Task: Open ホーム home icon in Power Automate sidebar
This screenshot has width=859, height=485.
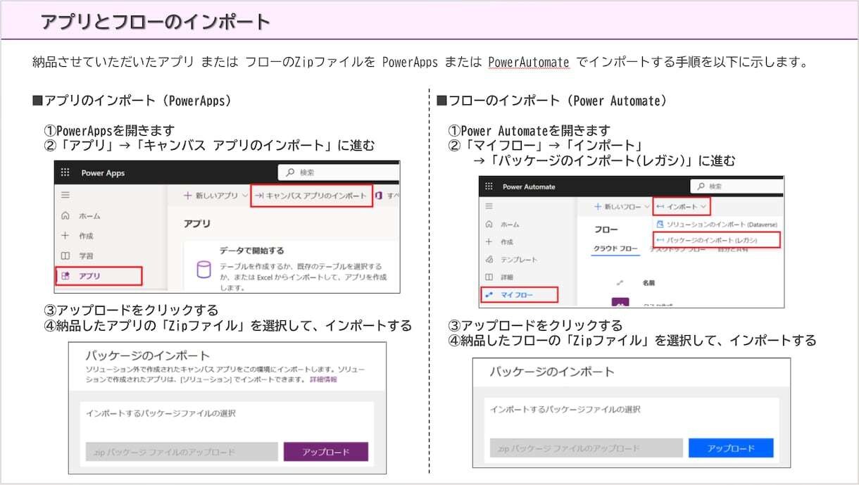Action: (x=489, y=225)
